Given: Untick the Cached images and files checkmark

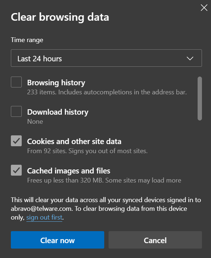Looking at the screenshot, I should [x=16, y=170].
